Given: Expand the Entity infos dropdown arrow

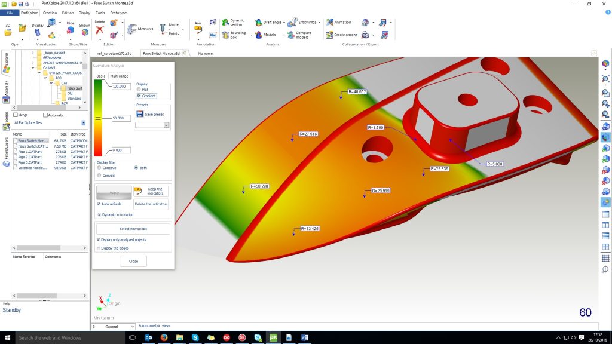Looking at the screenshot, I should pos(318,23).
